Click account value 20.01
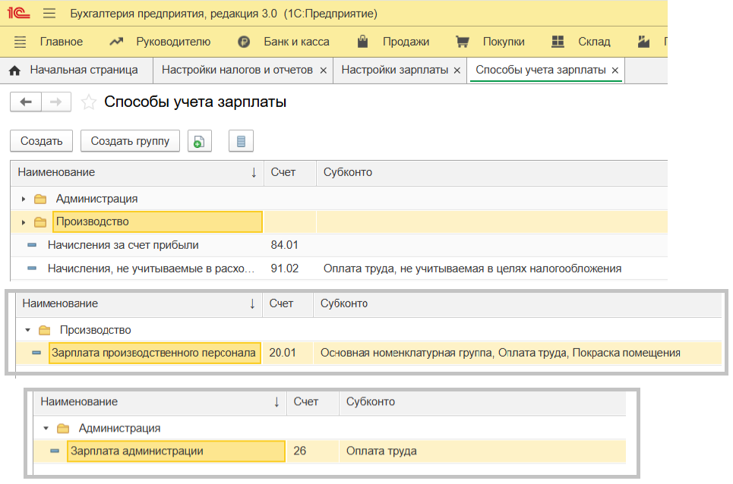 [x=283, y=353]
